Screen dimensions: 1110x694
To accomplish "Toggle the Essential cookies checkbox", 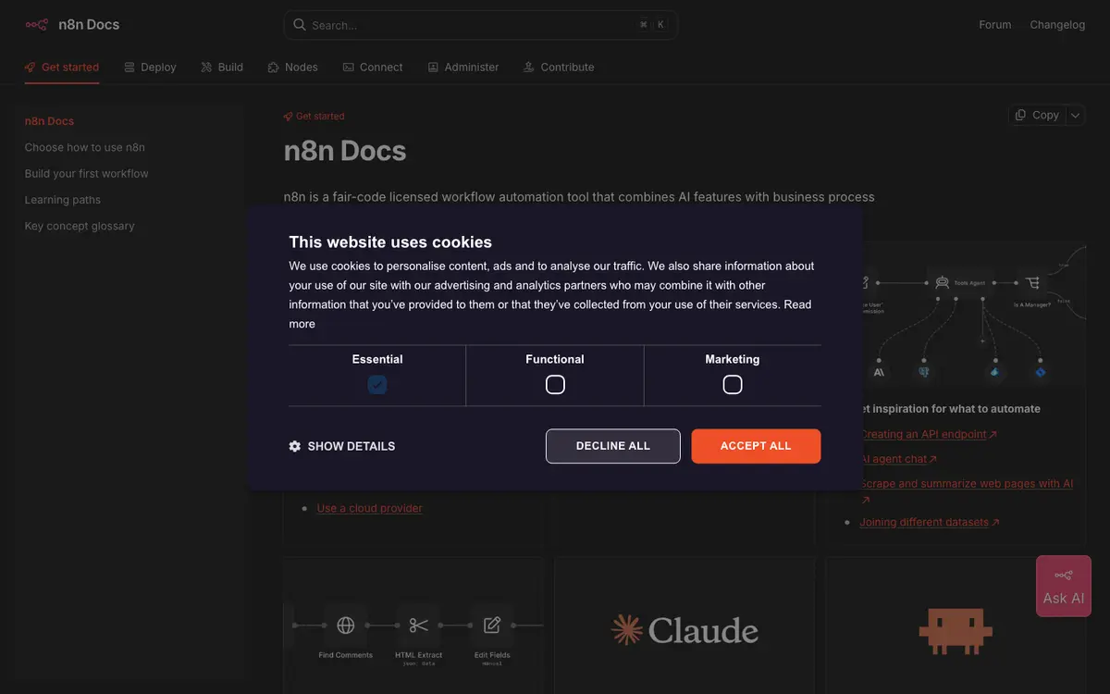I will (x=377, y=385).
